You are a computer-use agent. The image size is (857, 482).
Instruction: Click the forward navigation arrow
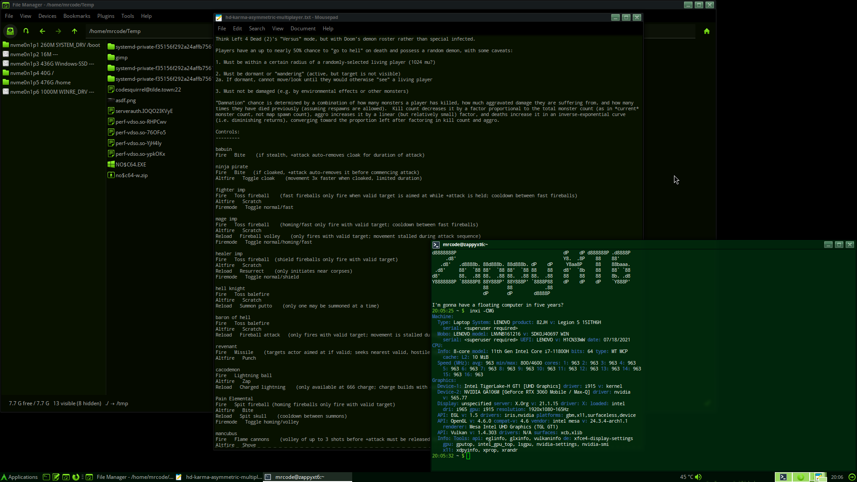tap(58, 31)
